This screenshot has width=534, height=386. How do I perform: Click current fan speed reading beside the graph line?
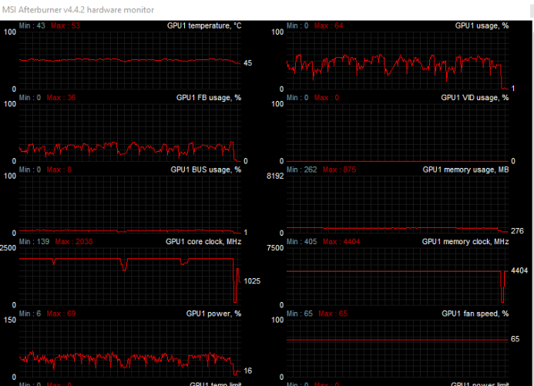click(x=516, y=339)
